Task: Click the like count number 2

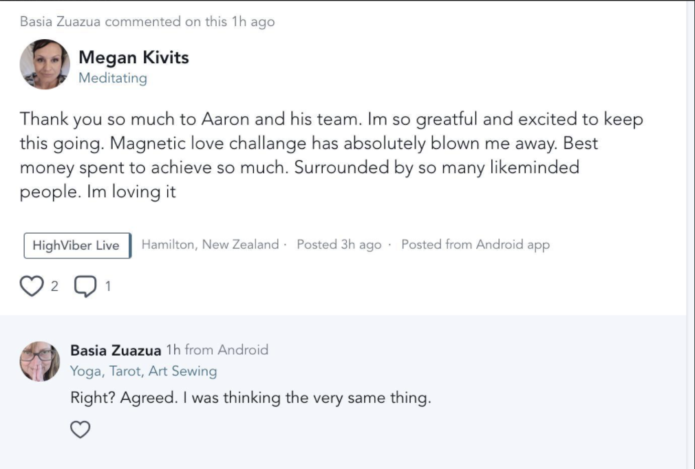Action: point(55,286)
